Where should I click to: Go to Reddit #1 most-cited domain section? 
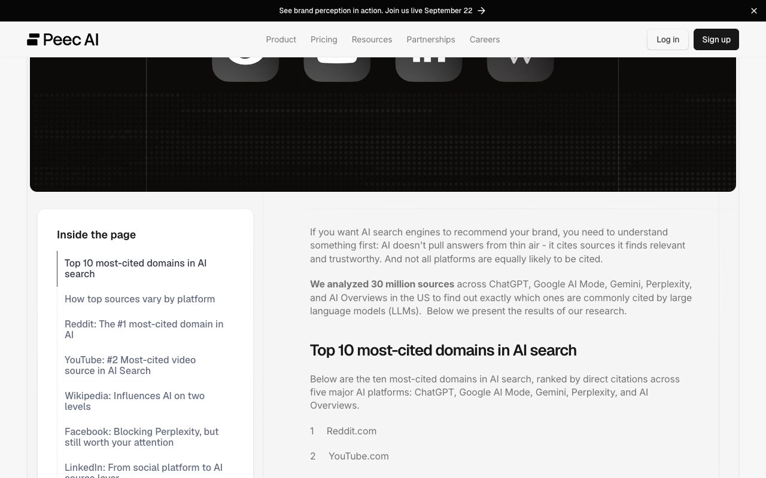click(x=144, y=329)
